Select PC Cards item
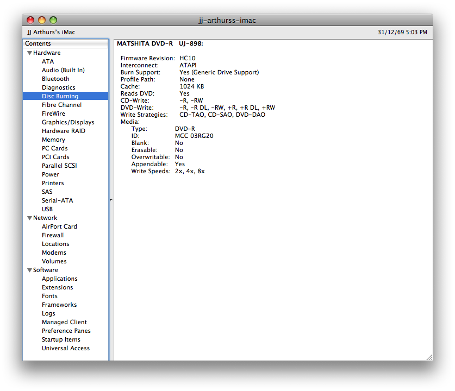The height and width of the screenshot is (391, 455). [x=54, y=148]
